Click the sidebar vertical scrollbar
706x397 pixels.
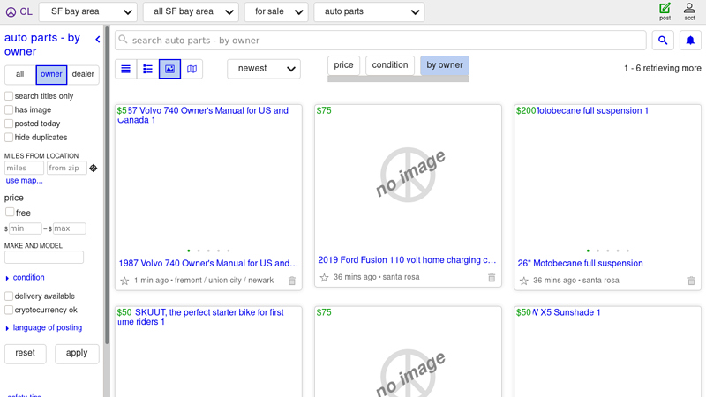pos(107,184)
